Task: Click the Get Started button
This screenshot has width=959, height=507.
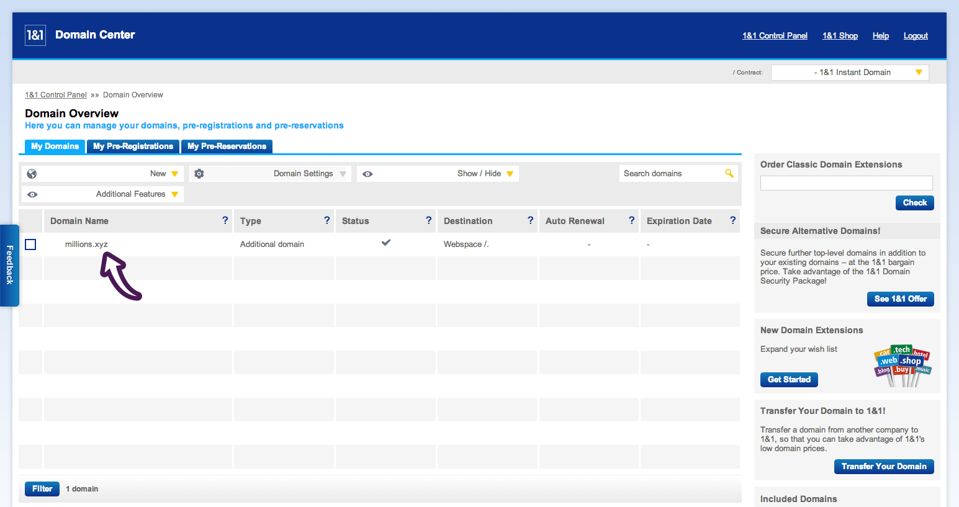Action: point(789,380)
